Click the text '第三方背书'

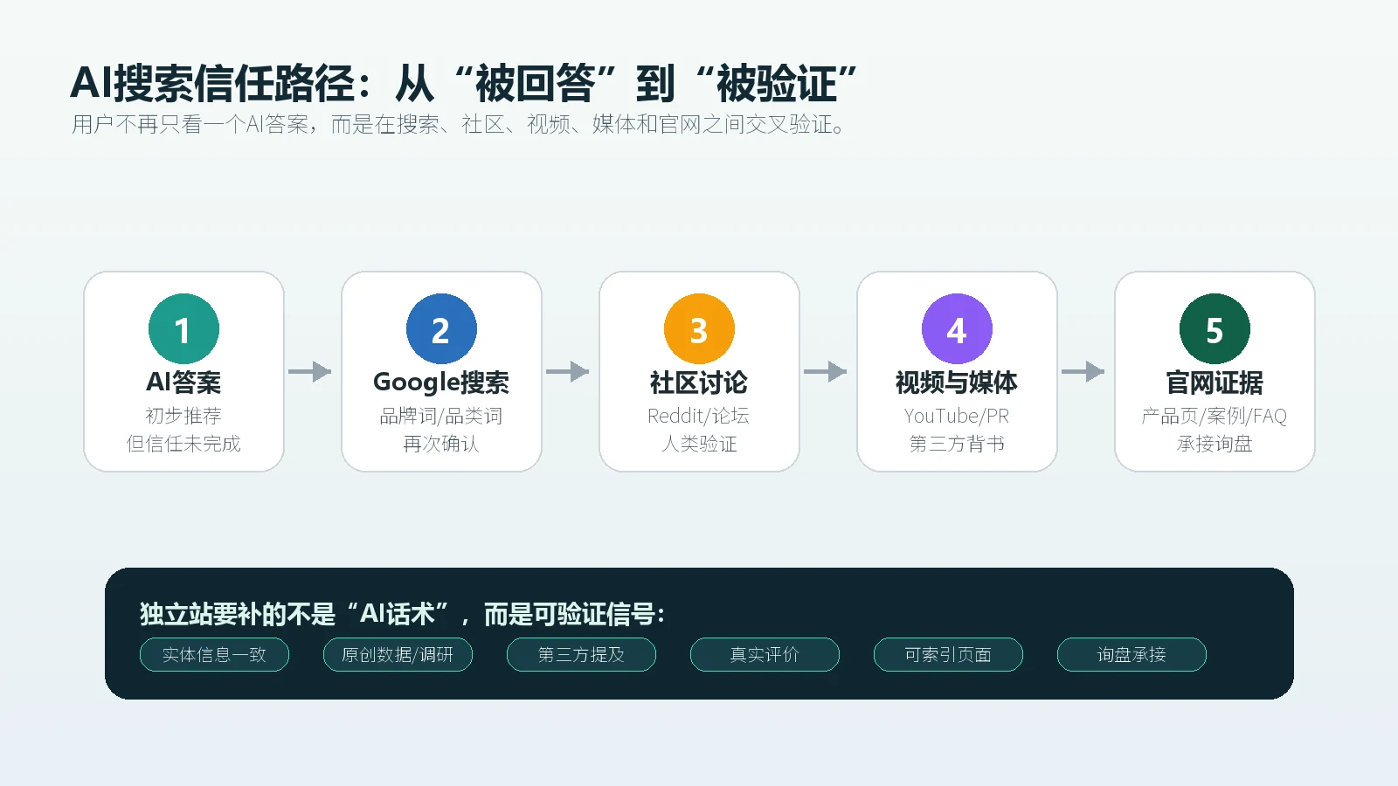(x=957, y=444)
